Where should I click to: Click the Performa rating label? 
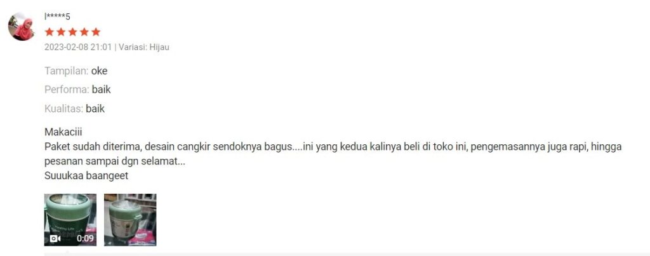coord(67,90)
